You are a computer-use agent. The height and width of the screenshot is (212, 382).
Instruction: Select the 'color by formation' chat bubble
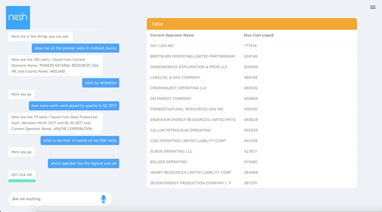pos(100,83)
